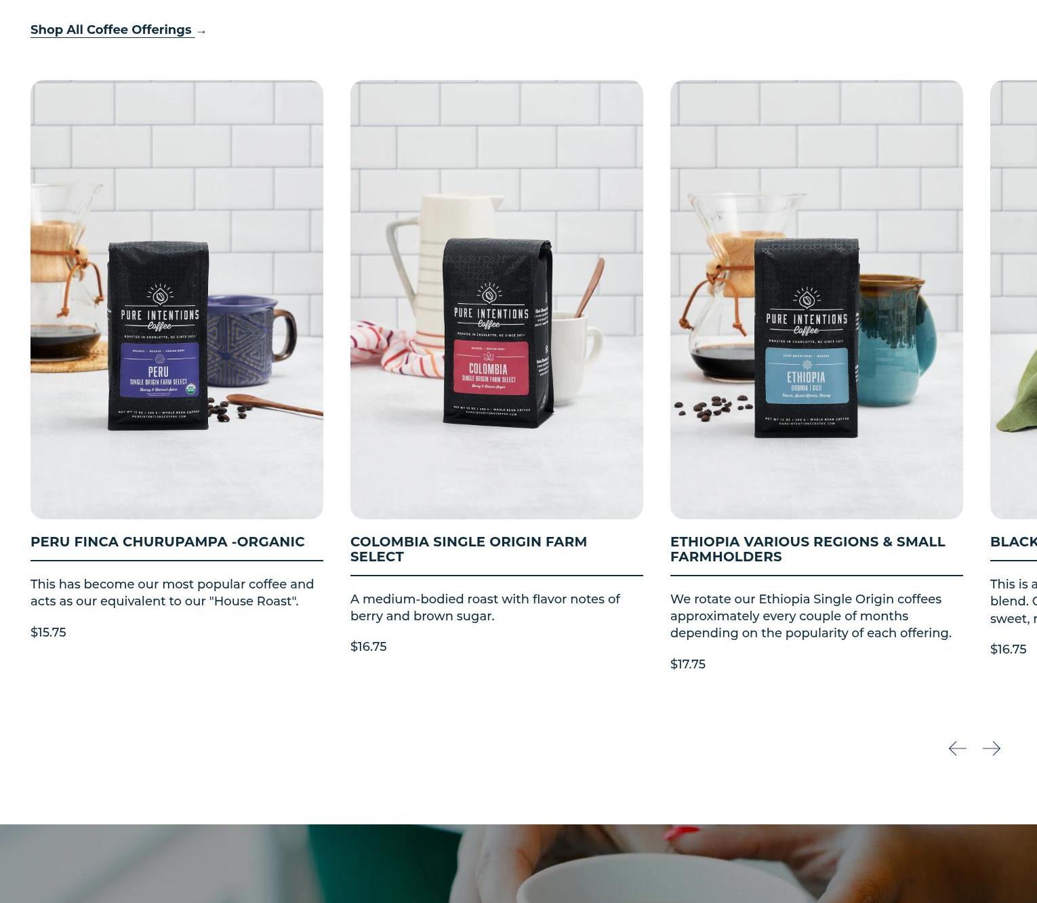Screen dimensions: 1037x903
Task: Click the partially visible Black product title
Action: point(1014,542)
